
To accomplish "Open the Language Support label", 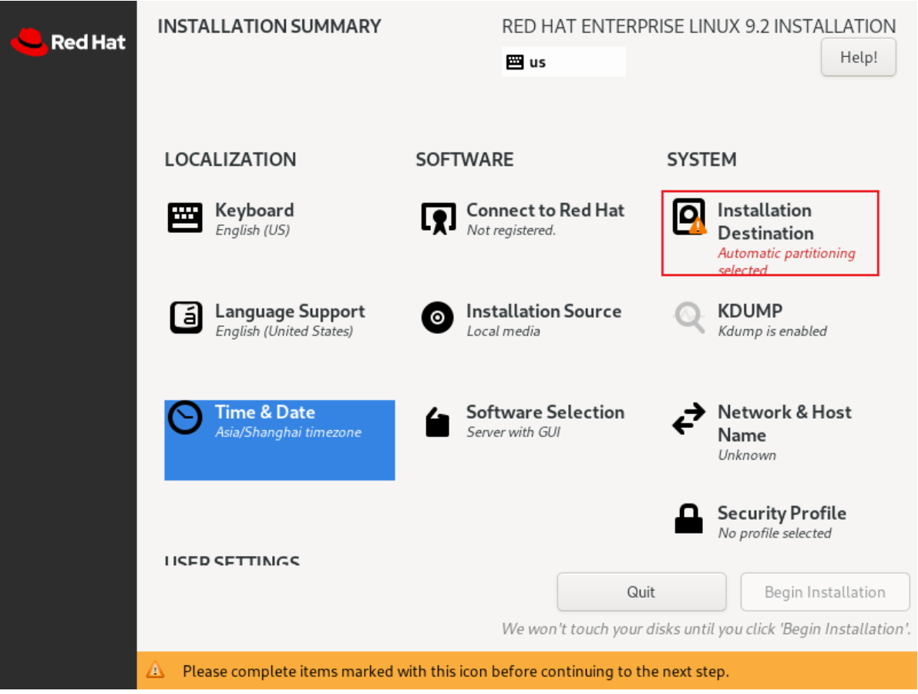I will click(290, 312).
